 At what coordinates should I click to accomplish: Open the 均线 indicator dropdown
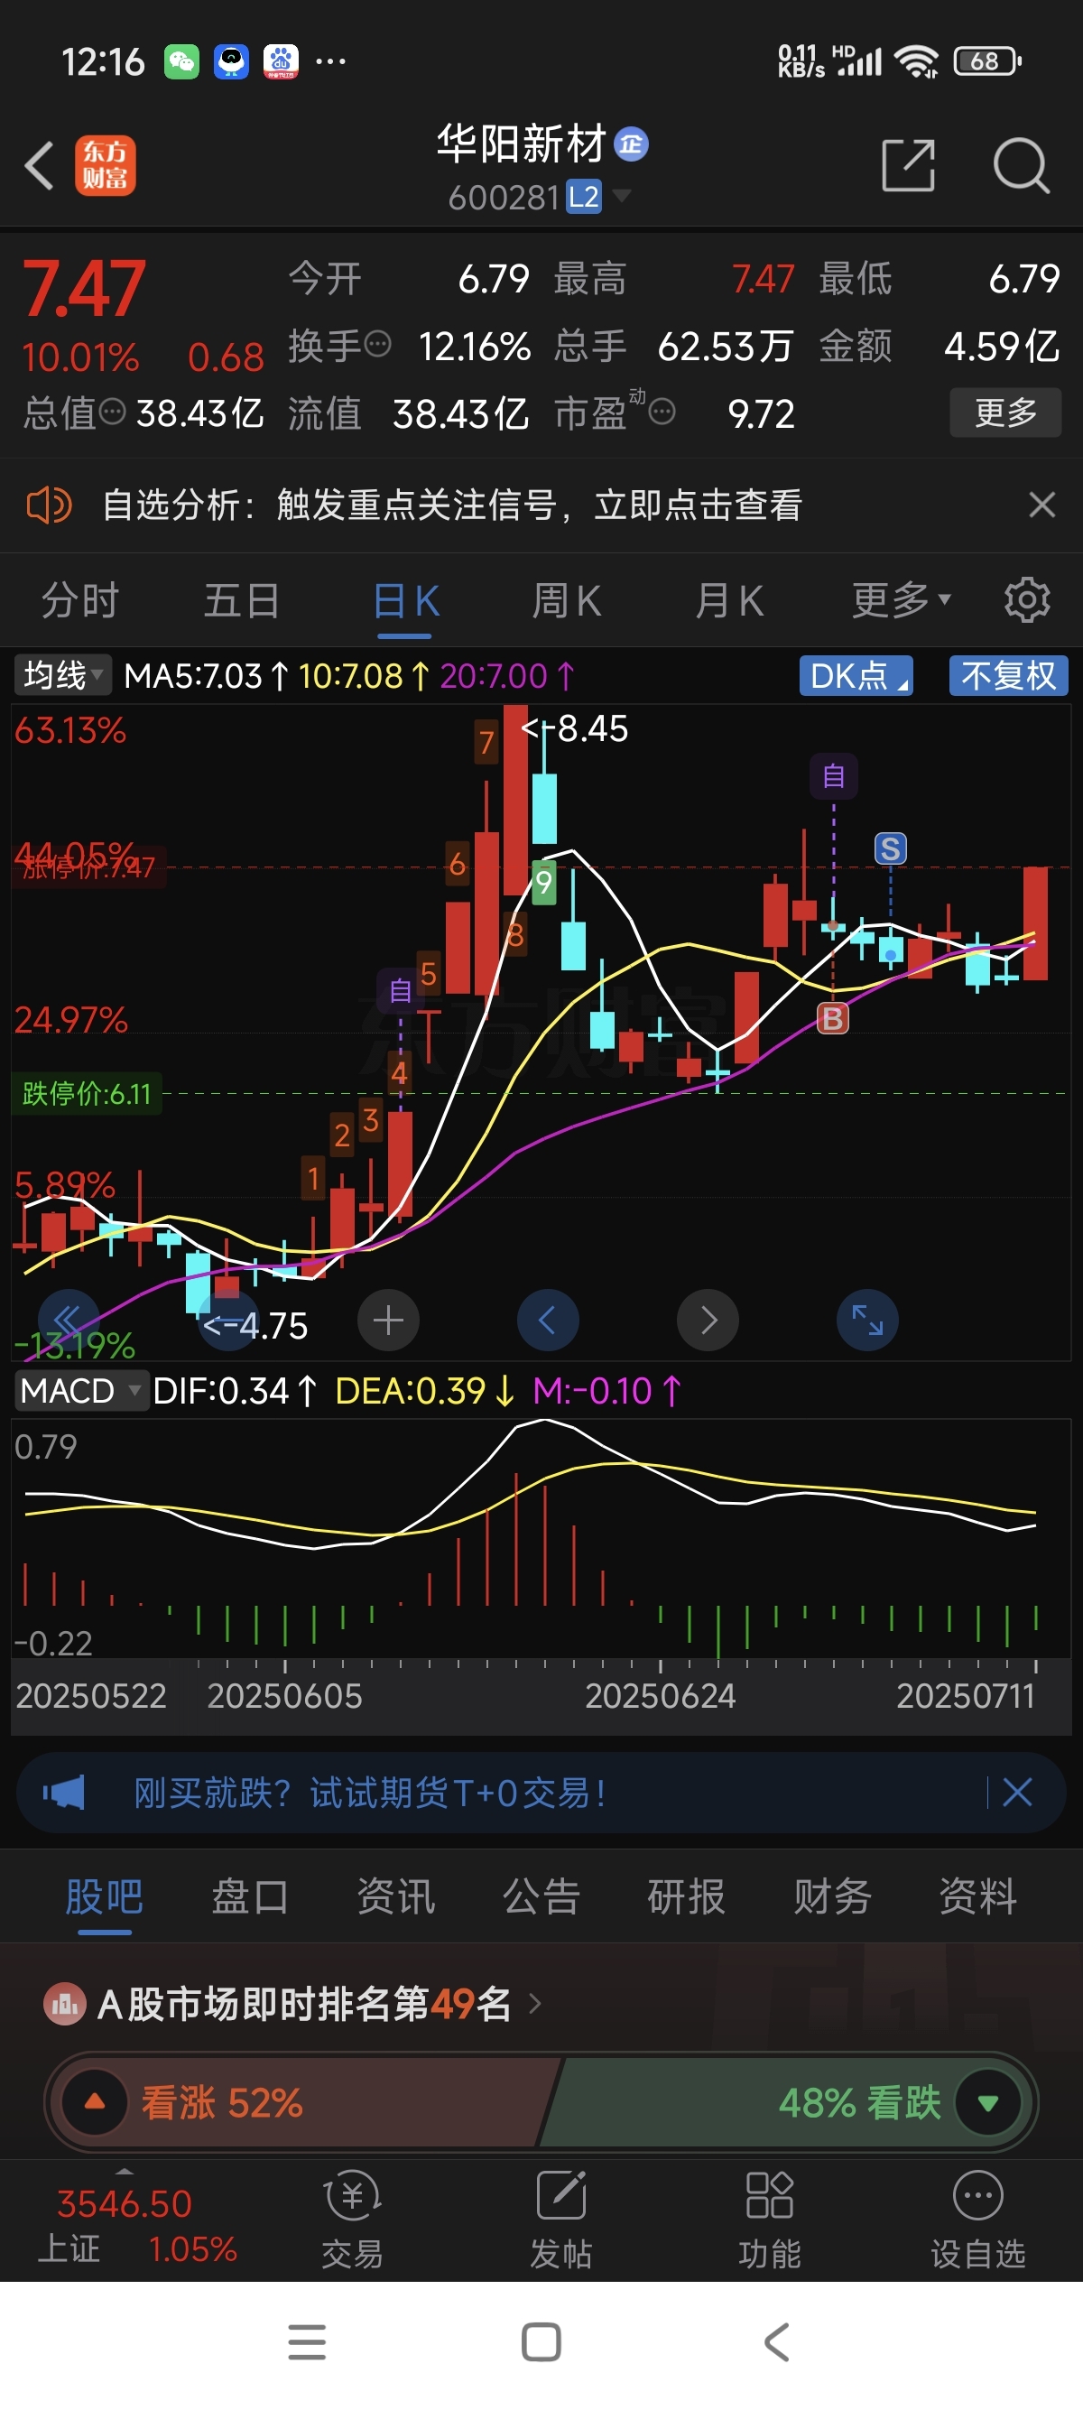(62, 675)
